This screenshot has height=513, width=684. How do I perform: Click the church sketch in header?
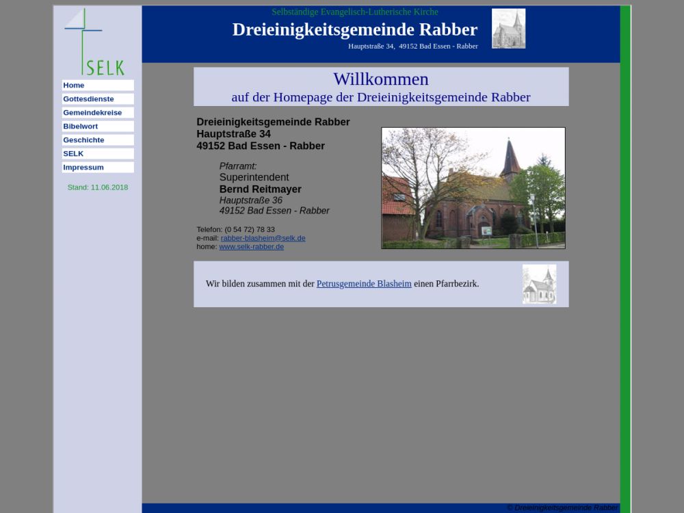pyautogui.click(x=508, y=29)
